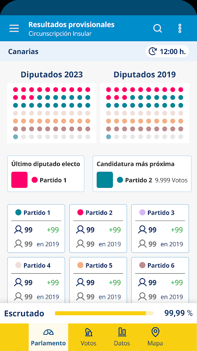Viewport: 197px width, 351px height.
Task: Tap the Mapa location pin icon
Action: [x=155, y=332]
